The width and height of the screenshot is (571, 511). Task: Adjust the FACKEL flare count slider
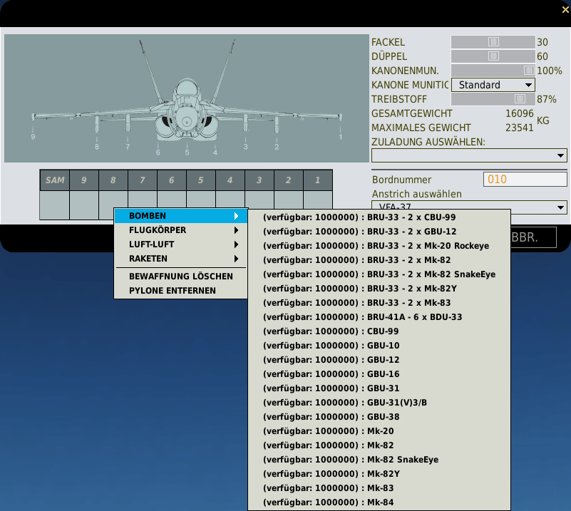(x=493, y=42)
